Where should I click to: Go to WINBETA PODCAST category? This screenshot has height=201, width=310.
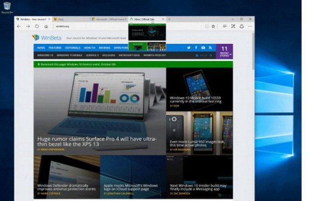(x=155, y=55)
